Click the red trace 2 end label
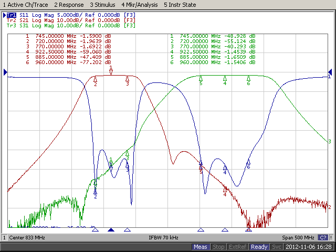336x252 pixels. pyautogui.click(x=330, y=207)
